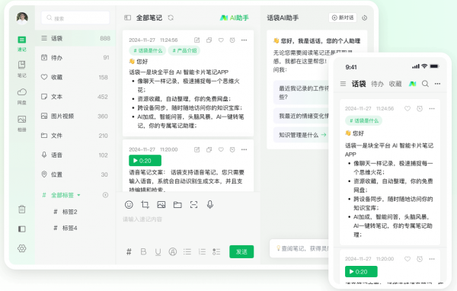Record voice with the microphone icon
This screenshot has width=457, height=291.
coord(210,205)
